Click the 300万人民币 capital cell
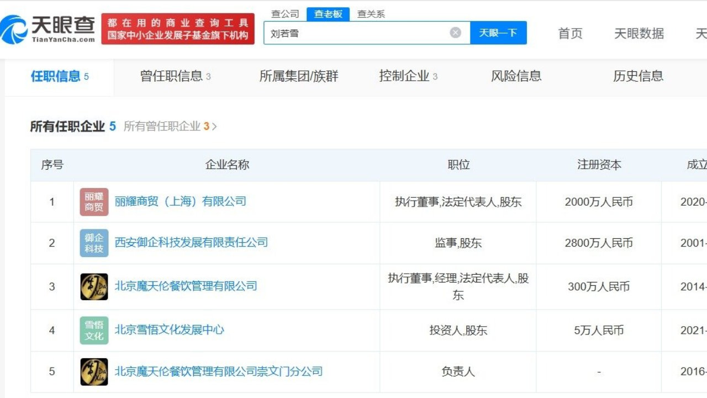 coord(599,286)
